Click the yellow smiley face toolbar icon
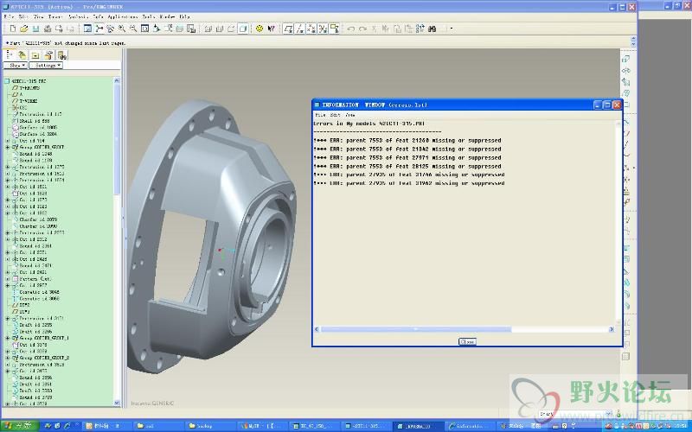This screenshot has width=692, height=432. coord(259,29)
